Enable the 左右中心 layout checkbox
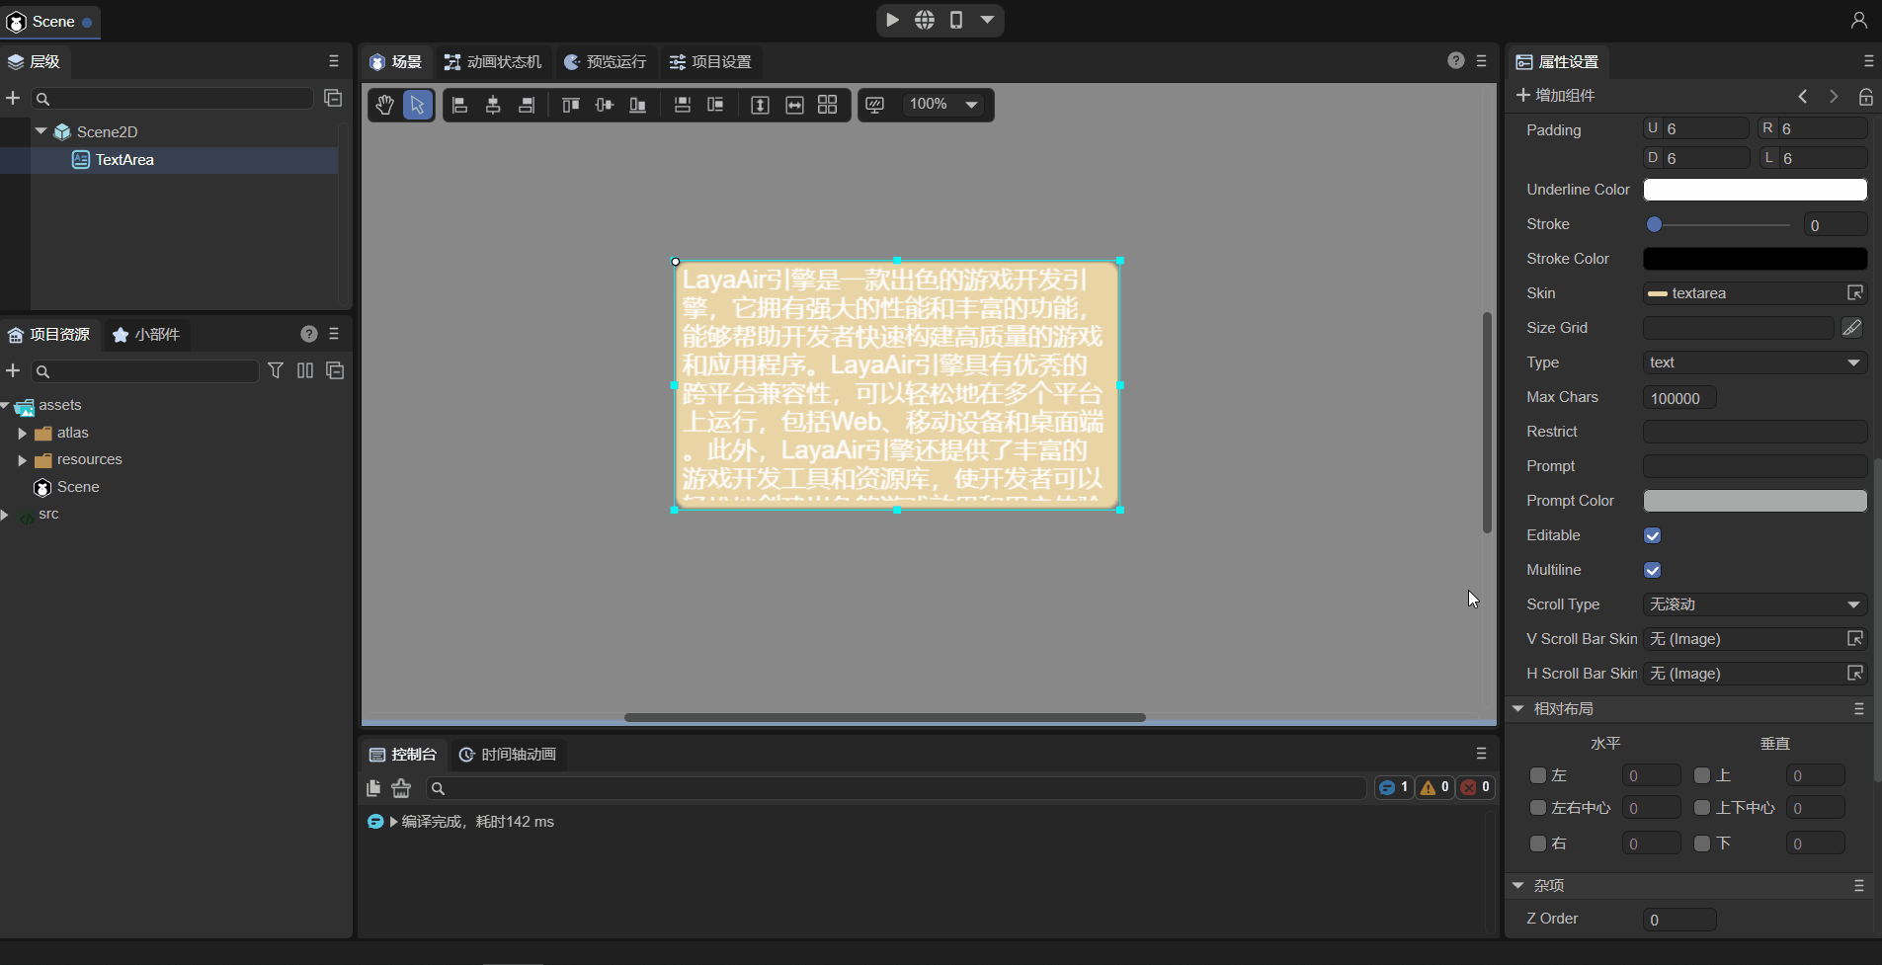 (x=1538, y=808)
